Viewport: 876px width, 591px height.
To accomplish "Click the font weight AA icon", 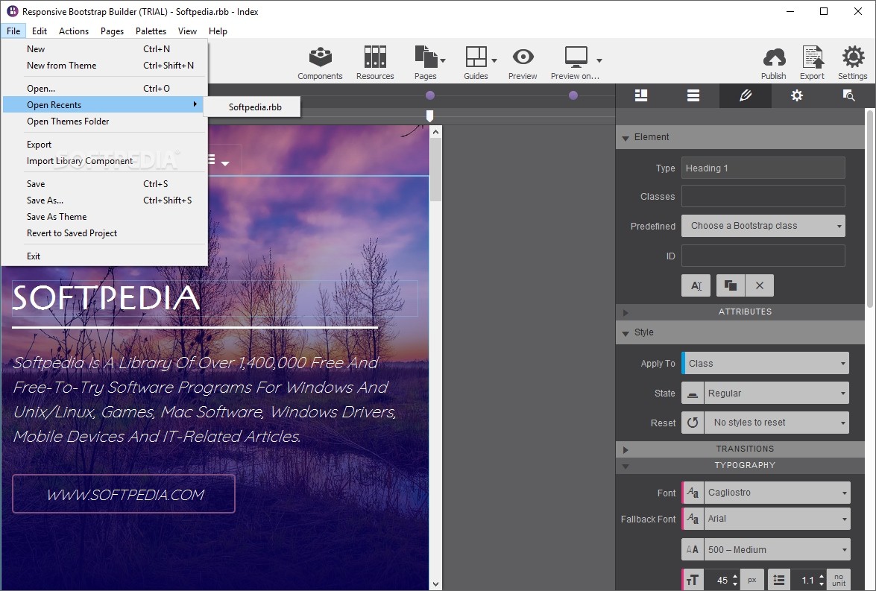I will pyautogui.click(x=693, y=550).
